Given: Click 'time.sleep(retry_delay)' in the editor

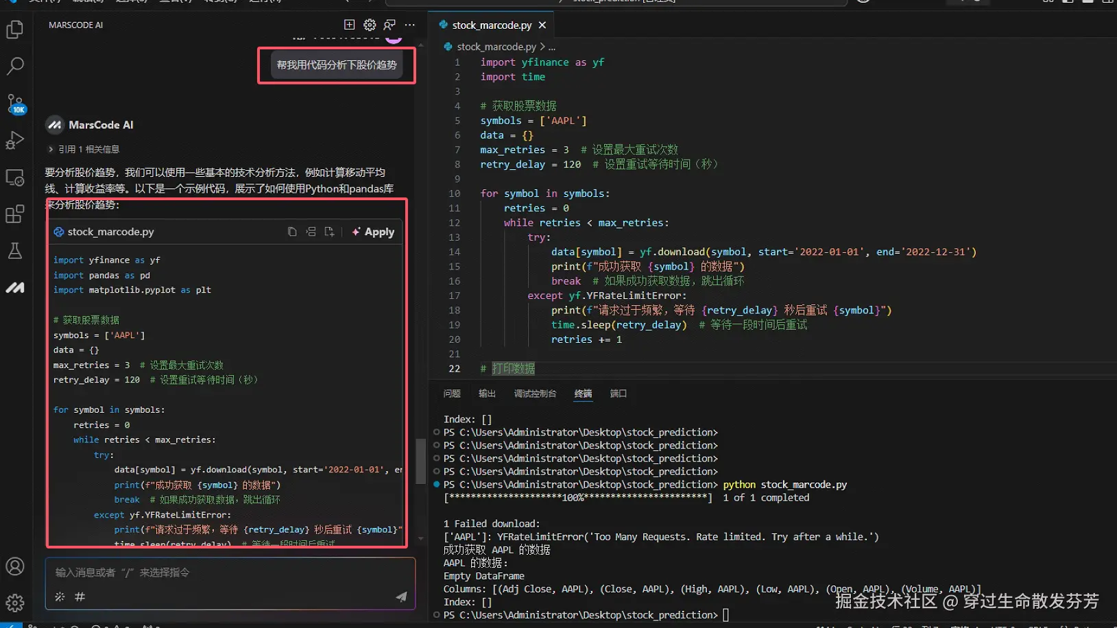Looking at the screenshot, I should [618, 325].
